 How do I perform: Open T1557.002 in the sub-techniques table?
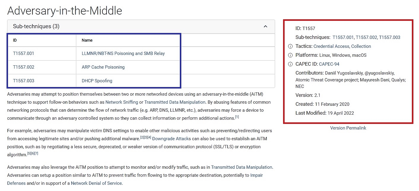tap(23, 67)
